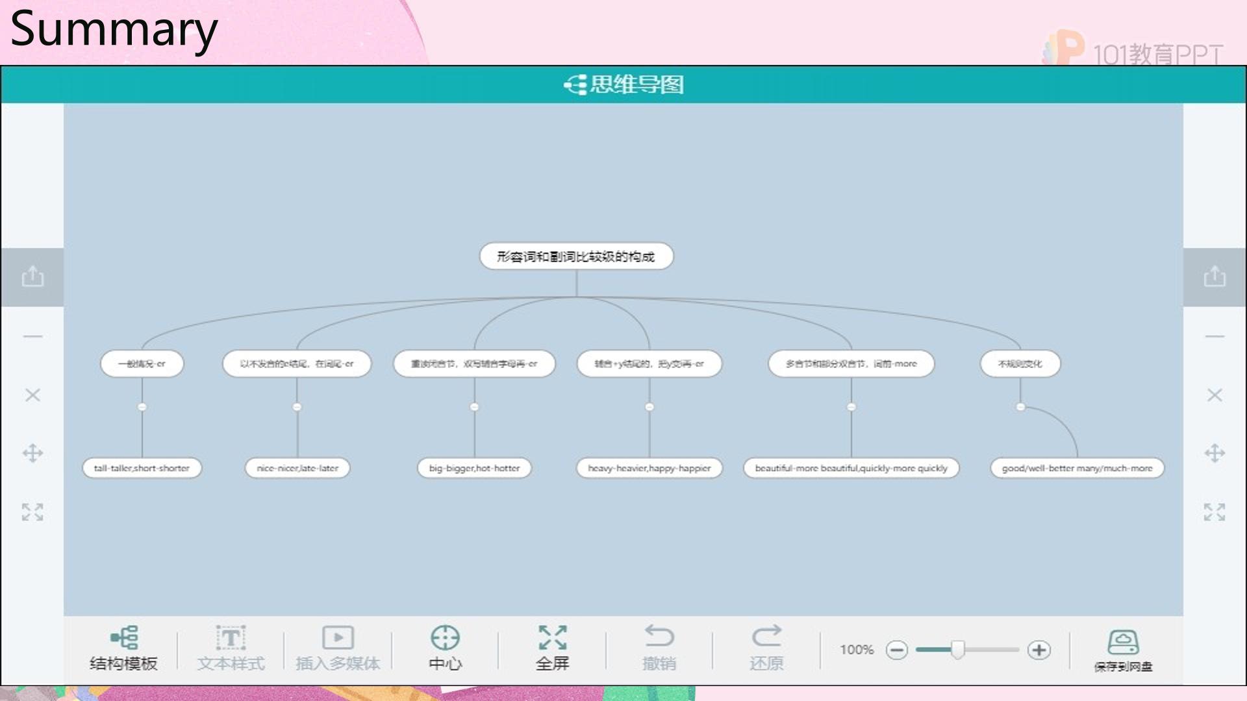This screenshot has height=701, width=1247.
Task: Select the root node 形容词和副词比较级的构成
Action: coord(576,256)
